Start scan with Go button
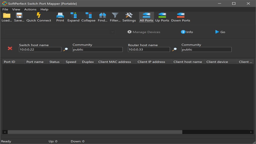256x144 pixels. (x=220, y=32)
